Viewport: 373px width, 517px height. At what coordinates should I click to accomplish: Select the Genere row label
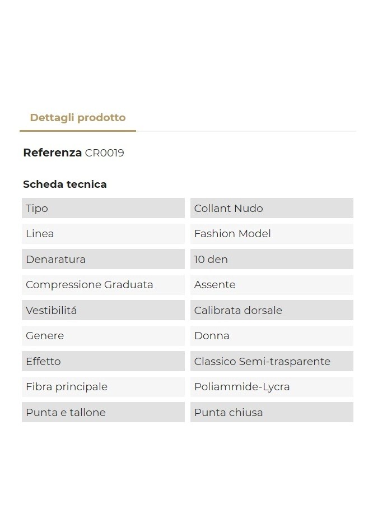coord(103,336)
